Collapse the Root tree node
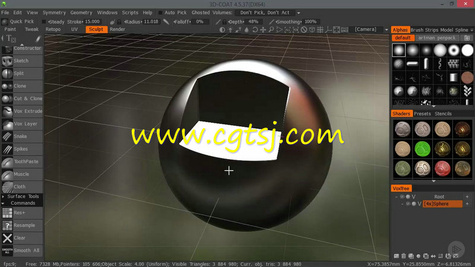The height and width of the screenshot is (267, 475). pyautogui.click(x=396, y=197)
